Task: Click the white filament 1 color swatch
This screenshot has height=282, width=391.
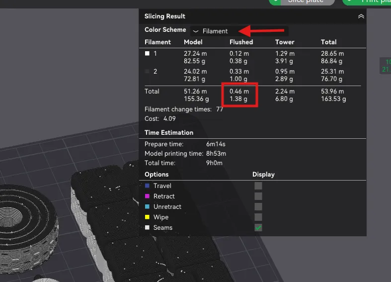Action: [x=147, y=53]
